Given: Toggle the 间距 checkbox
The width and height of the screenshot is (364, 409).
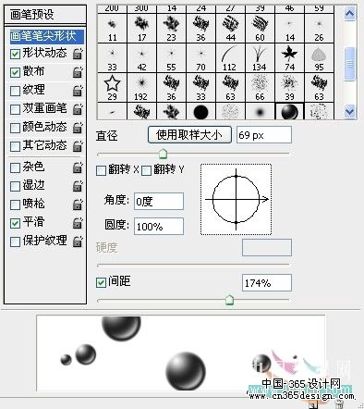Looking at the screenshot, I should (101, 282).
